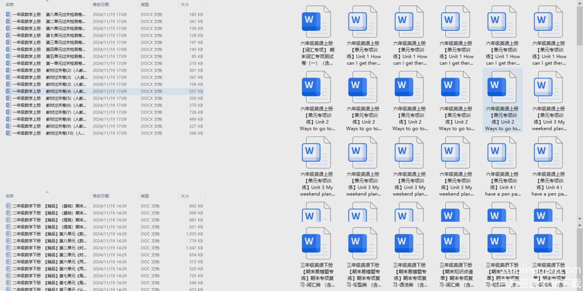Screen dimensions: 583x291
Task: Click the vertical scrollbar thumb of the 六年级英语 pane
Action: pos(580,26)
